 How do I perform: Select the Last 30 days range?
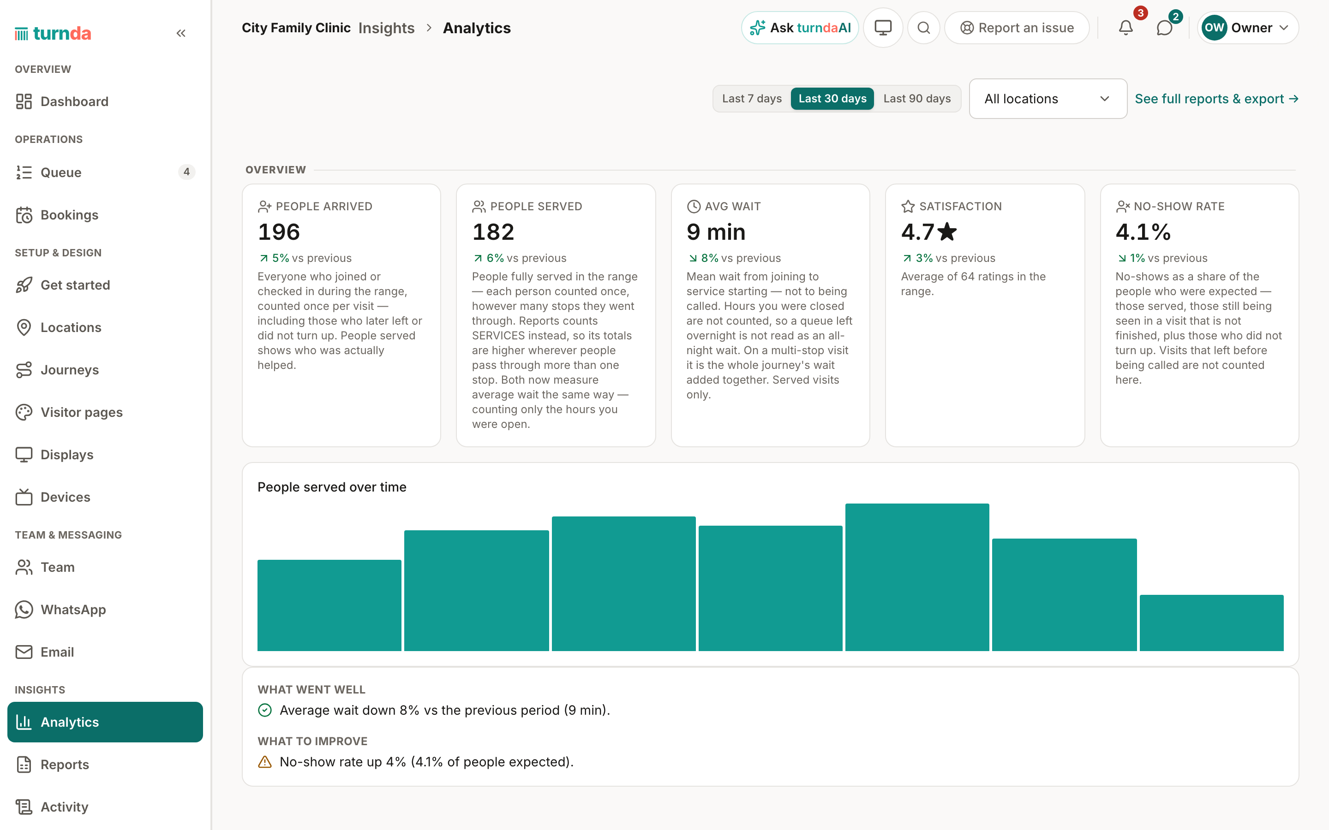point(832,99)
